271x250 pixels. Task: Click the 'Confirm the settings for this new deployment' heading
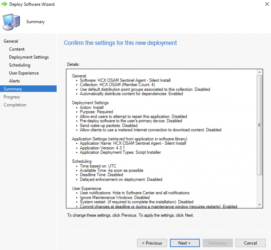120,43
